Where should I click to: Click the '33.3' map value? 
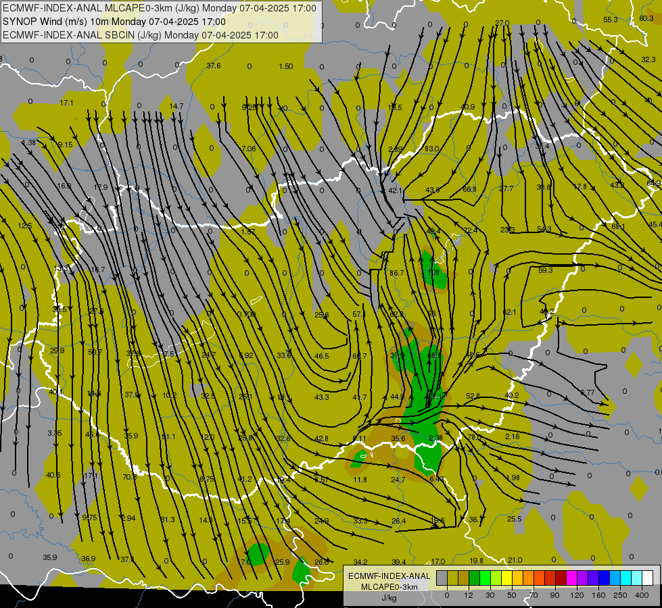[360, 521]
